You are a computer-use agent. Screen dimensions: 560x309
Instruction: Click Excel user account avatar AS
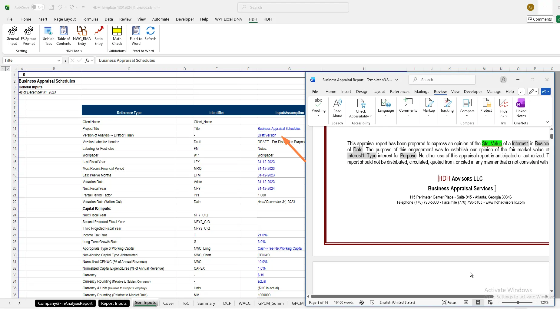(x=530, y=7)
